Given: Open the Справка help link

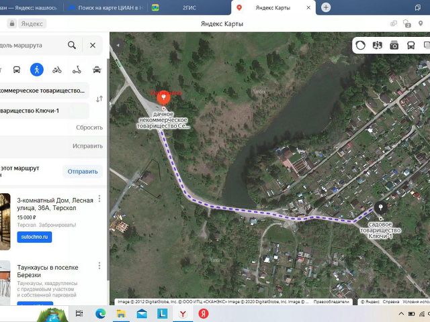Looking at the screenshot, I should [391, 302].
